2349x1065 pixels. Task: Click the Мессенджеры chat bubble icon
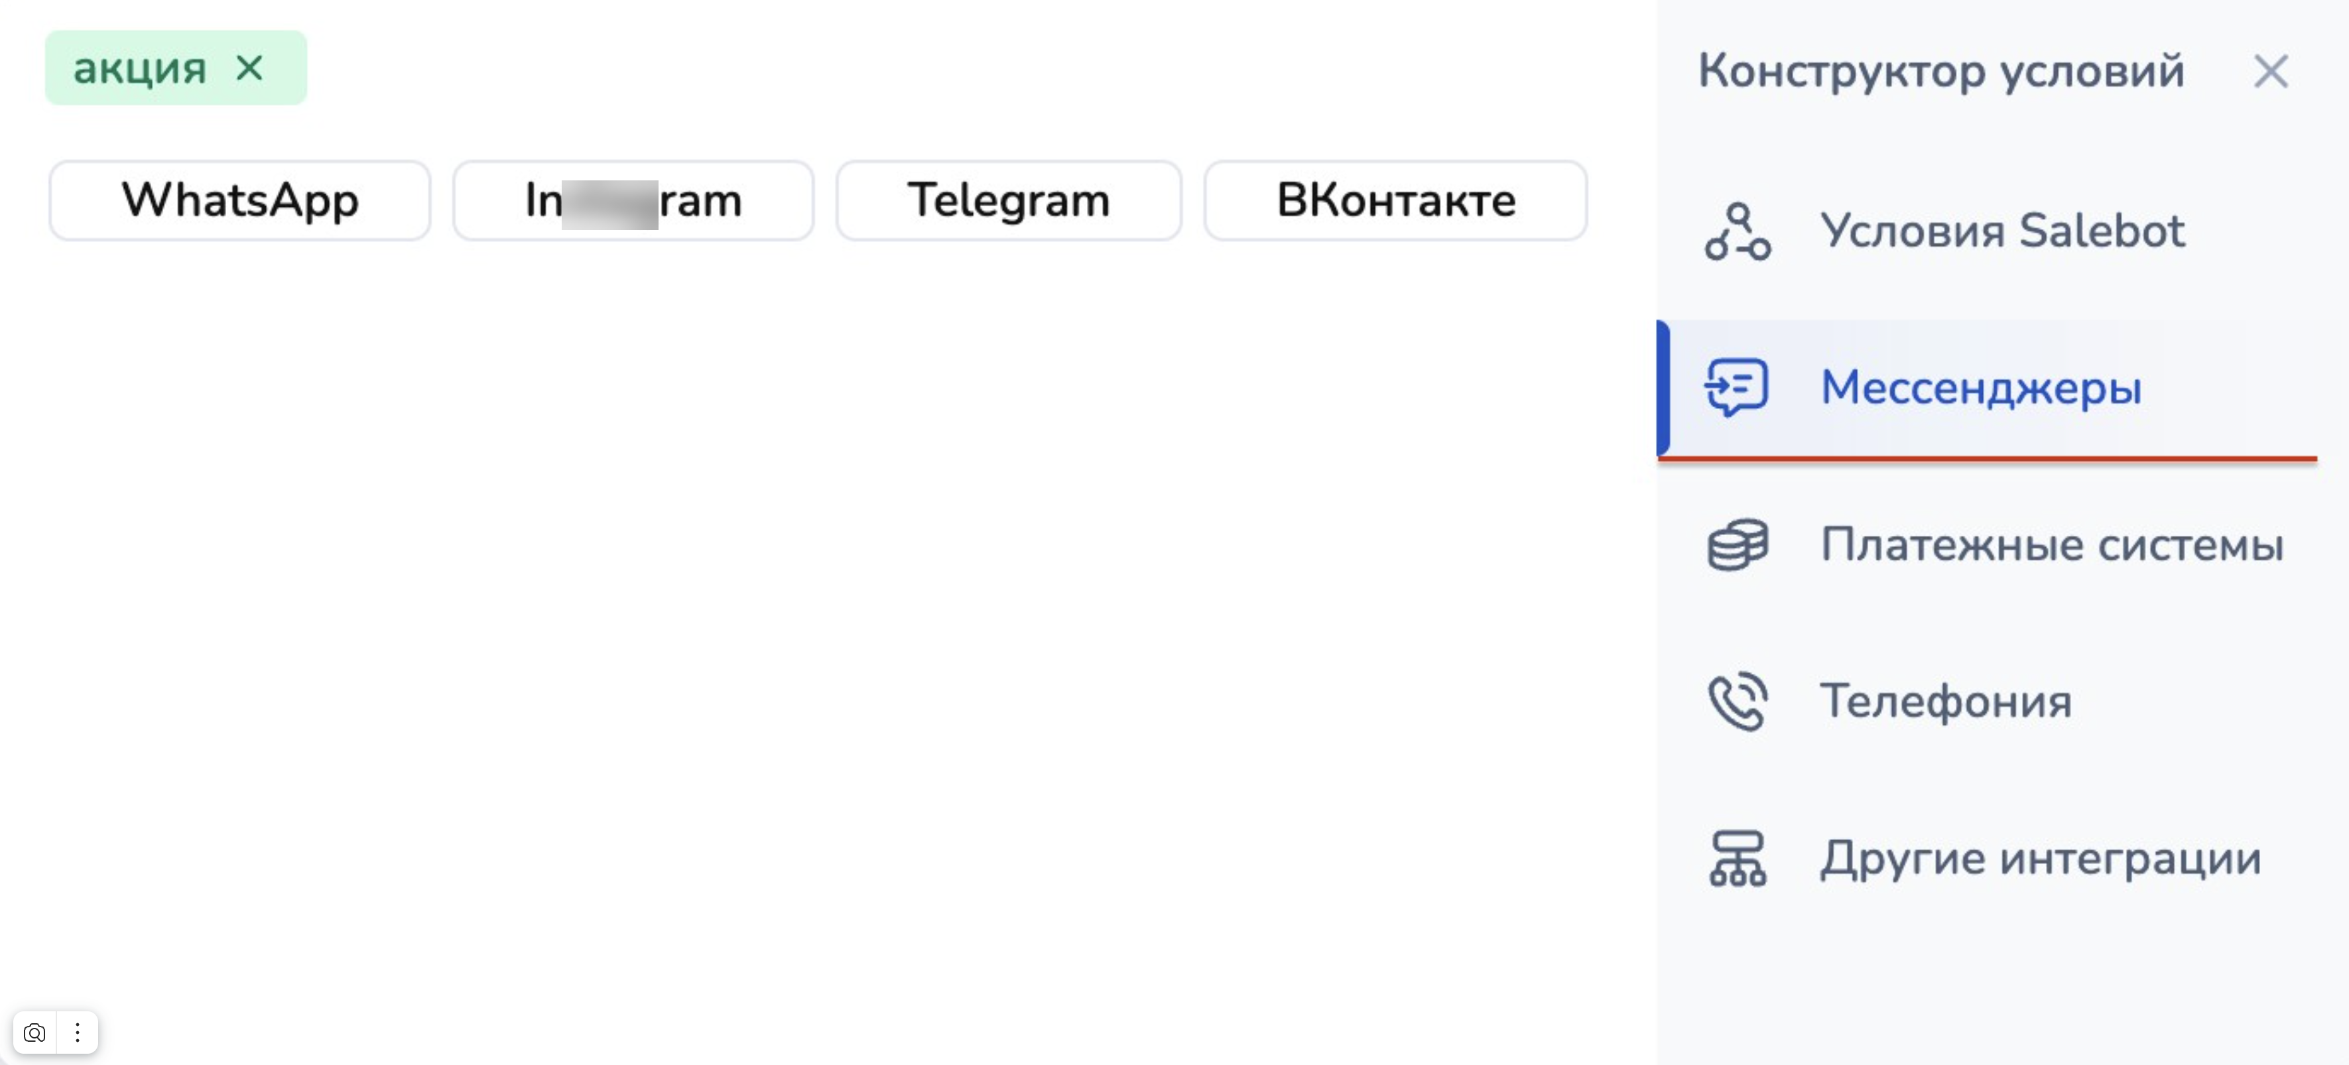[1736, 387]
